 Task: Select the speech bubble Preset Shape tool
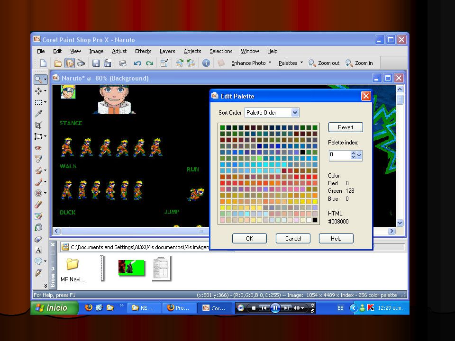(38, 261)
